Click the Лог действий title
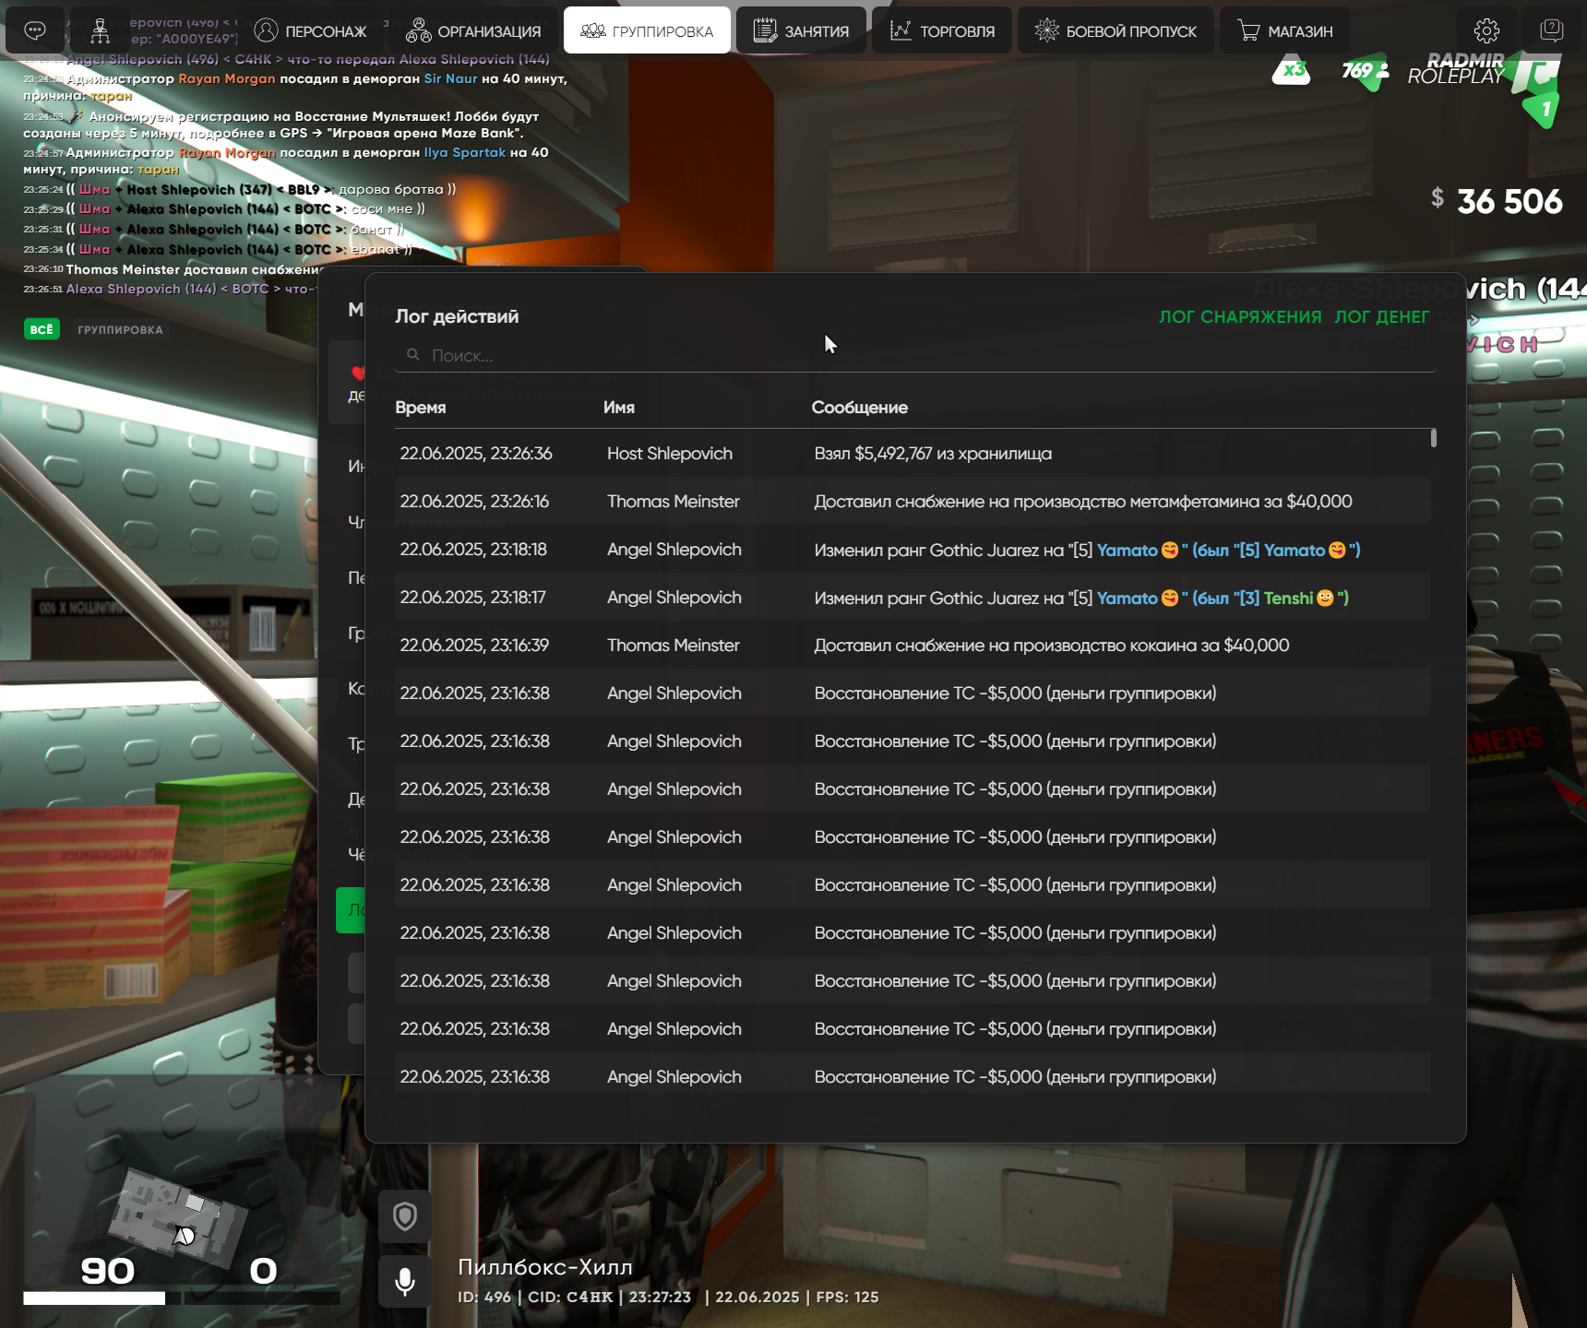The image size is (1587, 1328). click(x=456, y=316)
